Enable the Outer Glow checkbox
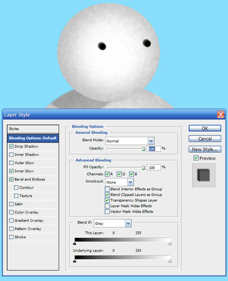Viewport: 228px width, 281px height. coord(11,163)
